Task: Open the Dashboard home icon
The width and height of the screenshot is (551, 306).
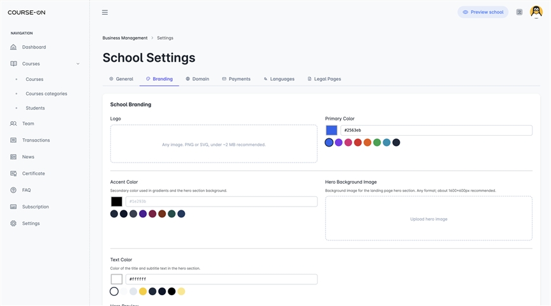Action: 13,47
